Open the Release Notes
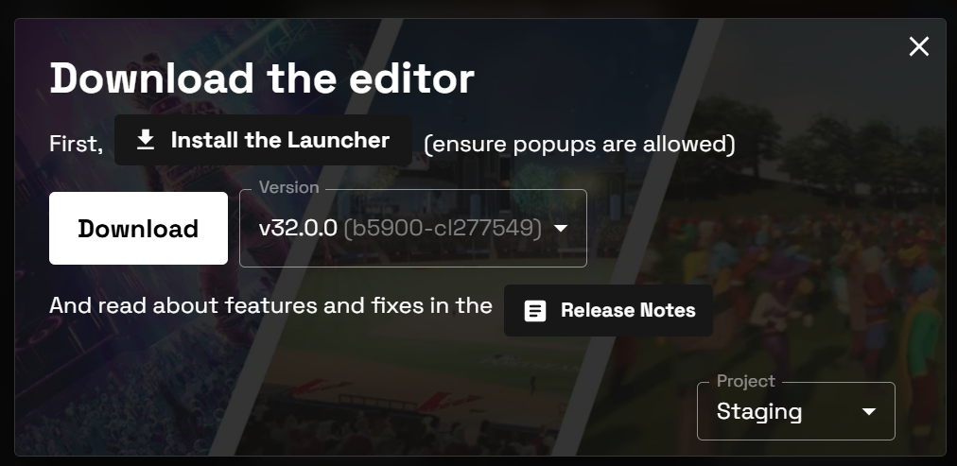This screenshot has width=957, height=466. [x=608, y=310]
